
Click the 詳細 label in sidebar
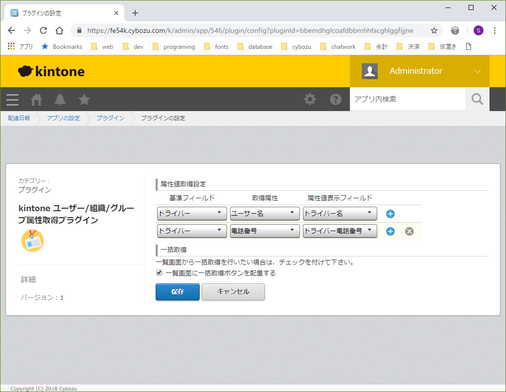point(28,279)
